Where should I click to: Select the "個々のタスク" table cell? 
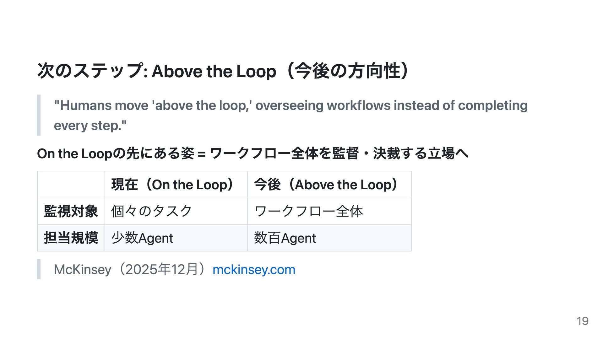pos(151,211)
